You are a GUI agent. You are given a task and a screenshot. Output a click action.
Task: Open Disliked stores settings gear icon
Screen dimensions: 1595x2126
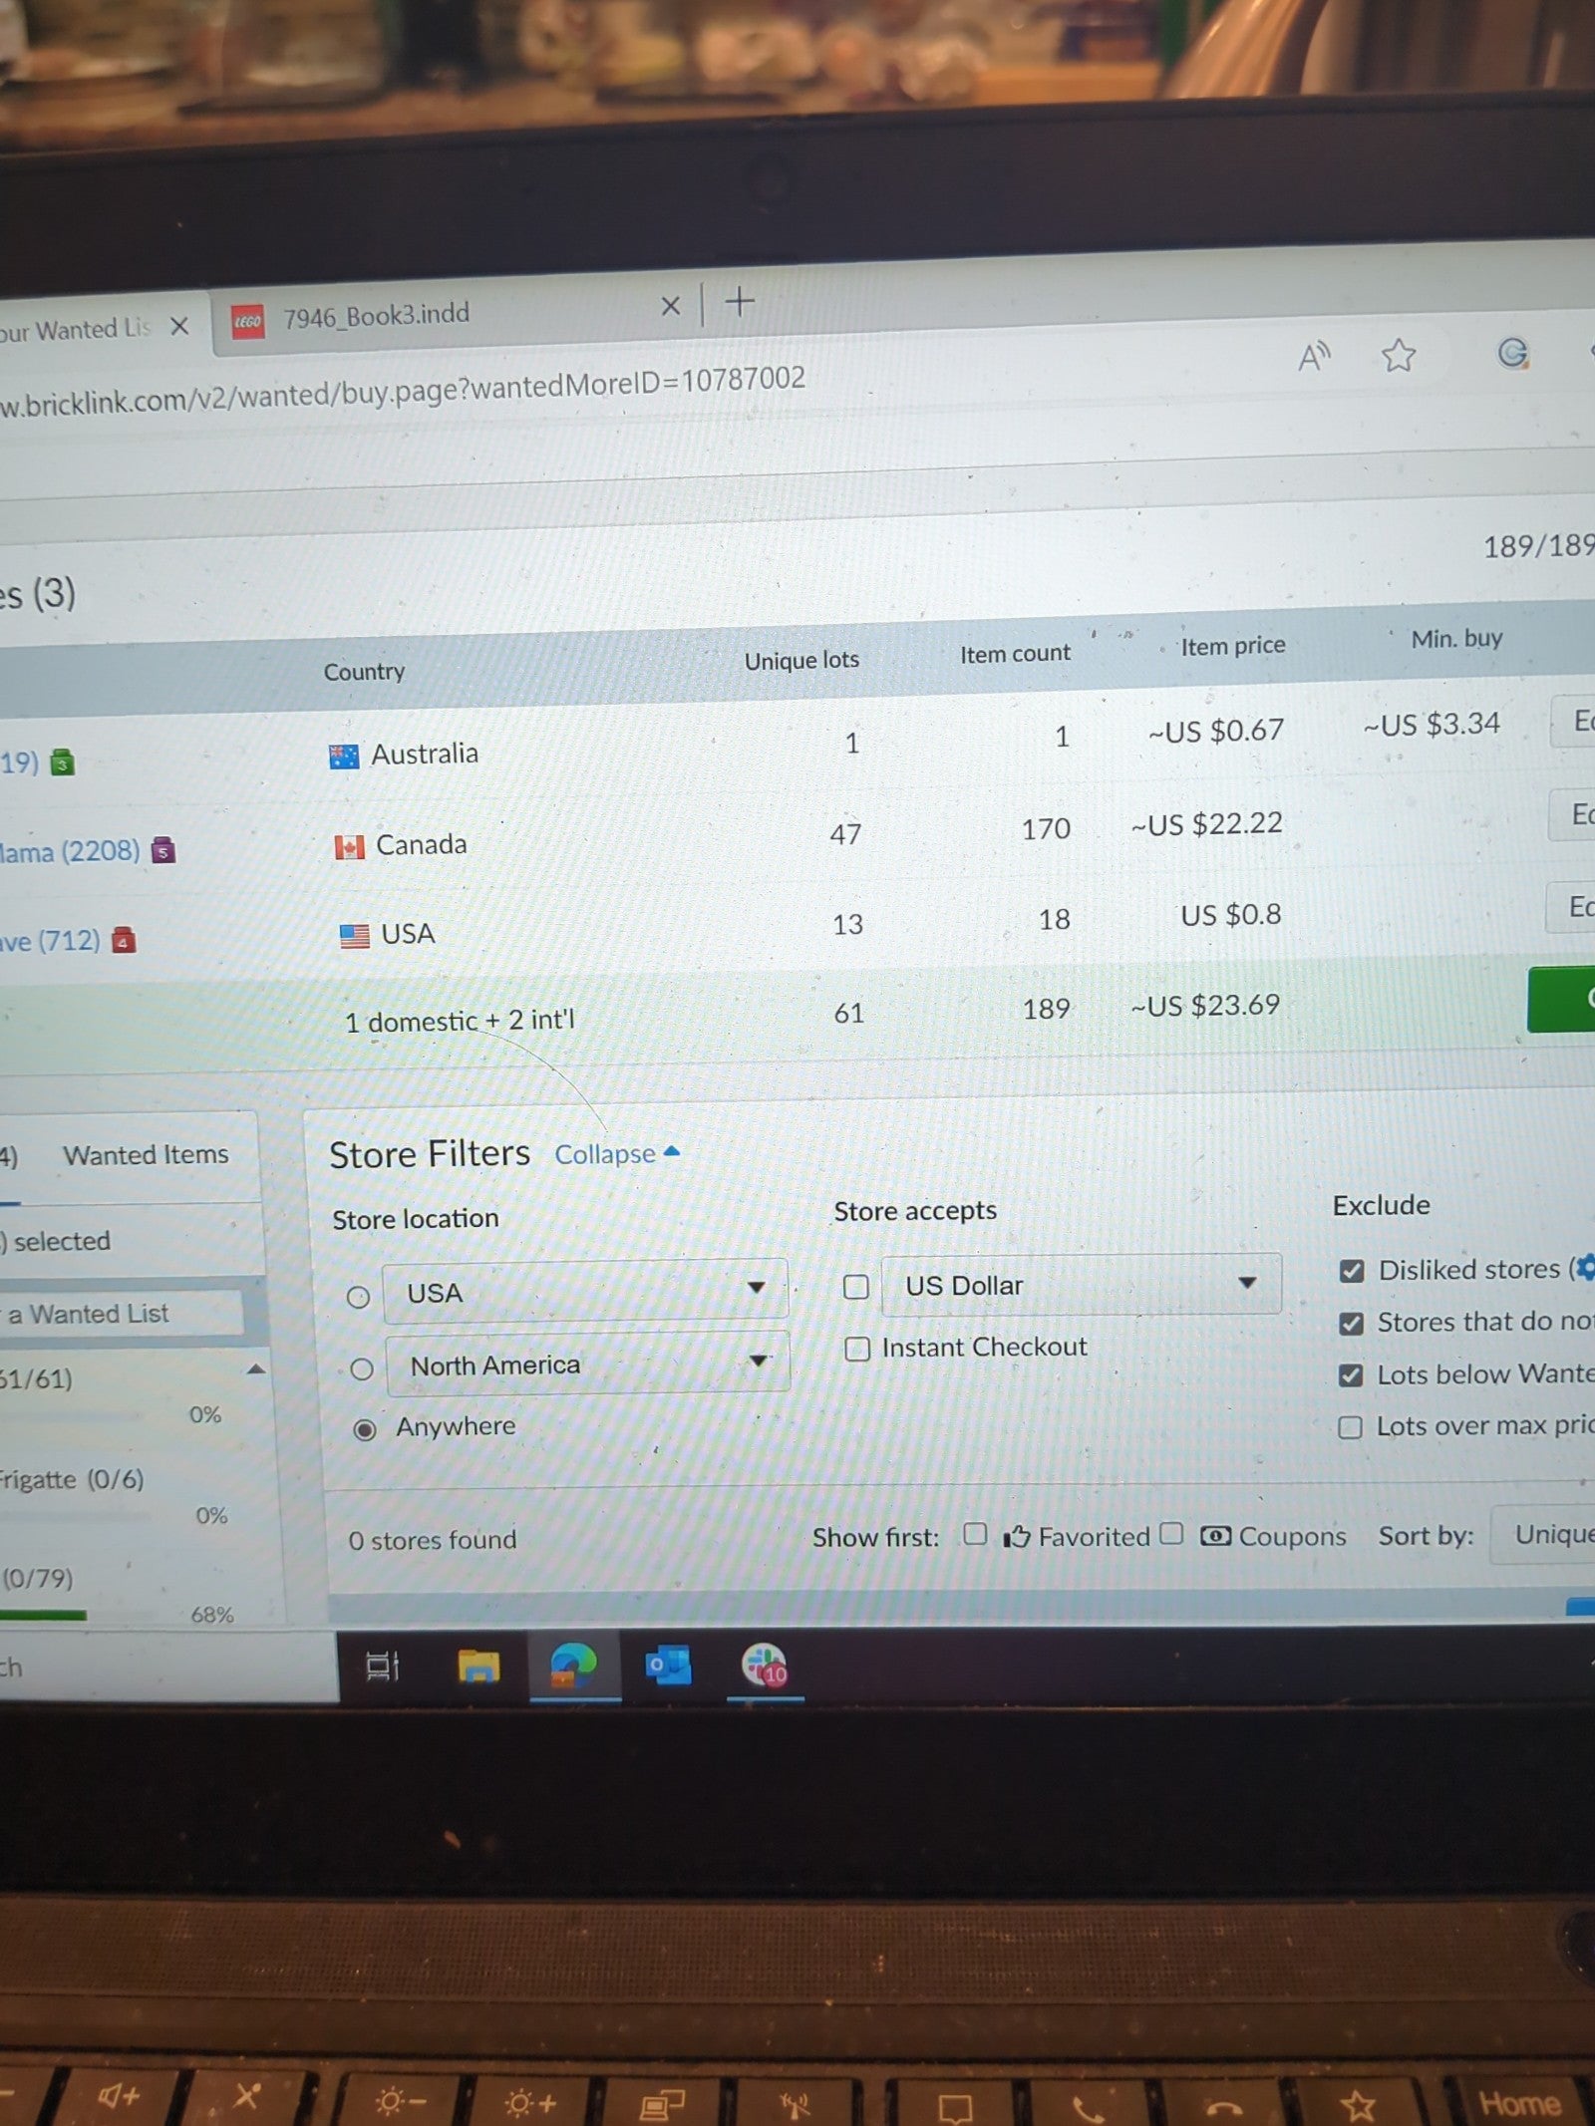click(1586, 1267)
